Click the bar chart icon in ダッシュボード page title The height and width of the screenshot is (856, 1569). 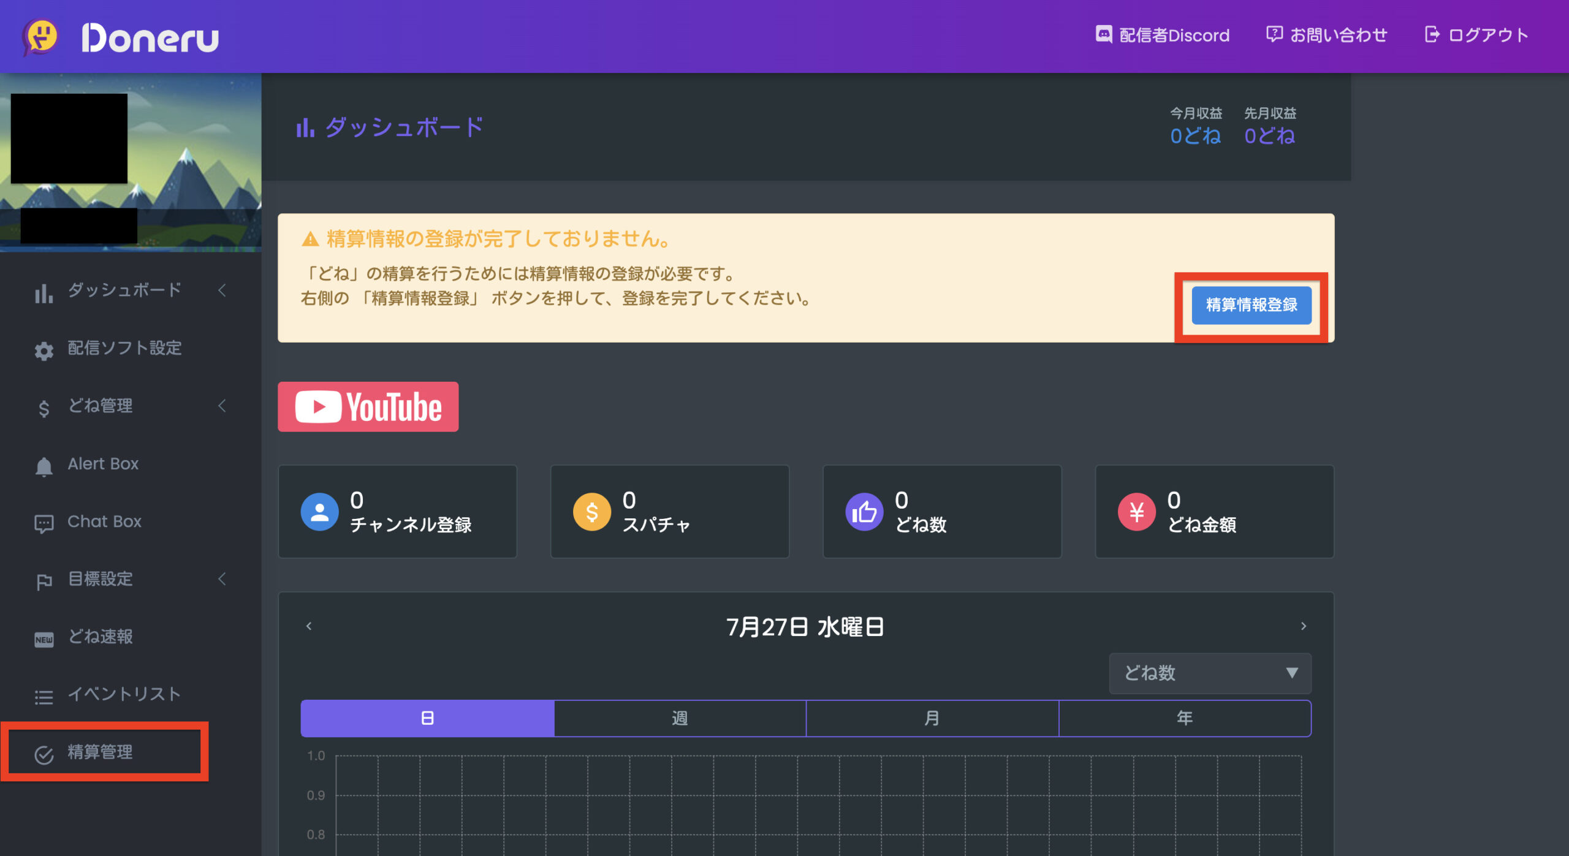(x=305, y=127)
